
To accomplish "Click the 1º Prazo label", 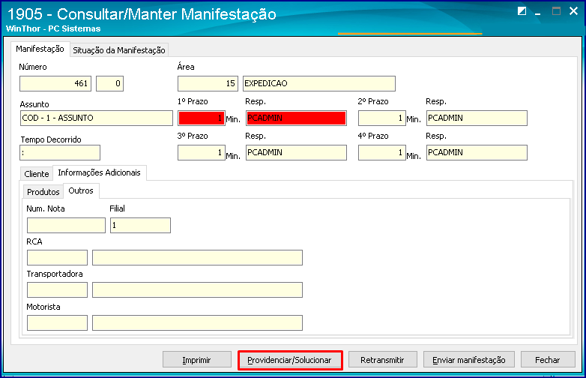I will pos(193,101).
